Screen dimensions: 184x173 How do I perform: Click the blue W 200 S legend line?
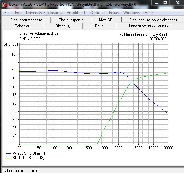tap(9, 153)
